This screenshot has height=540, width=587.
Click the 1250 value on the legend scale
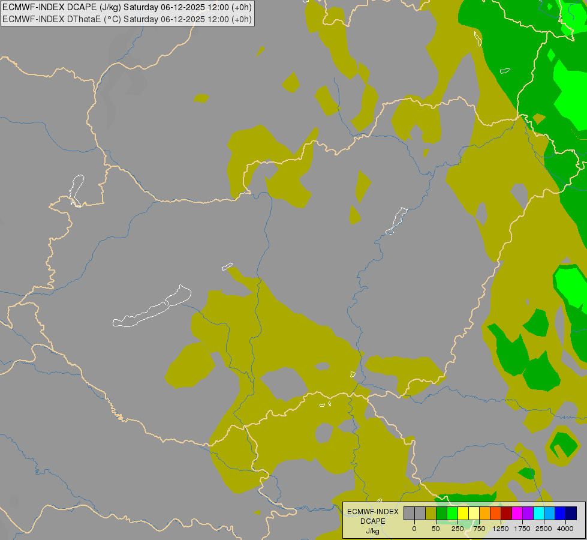pyautogui.click(x=501, y=529)
